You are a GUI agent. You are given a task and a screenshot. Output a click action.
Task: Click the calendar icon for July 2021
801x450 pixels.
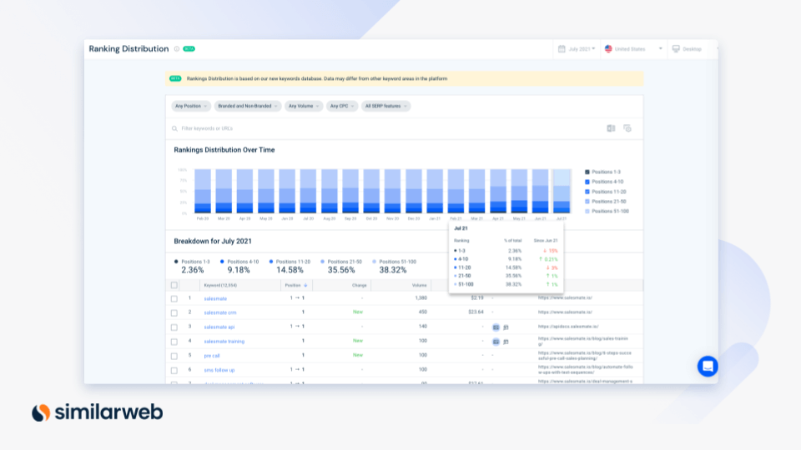point(562,49)
